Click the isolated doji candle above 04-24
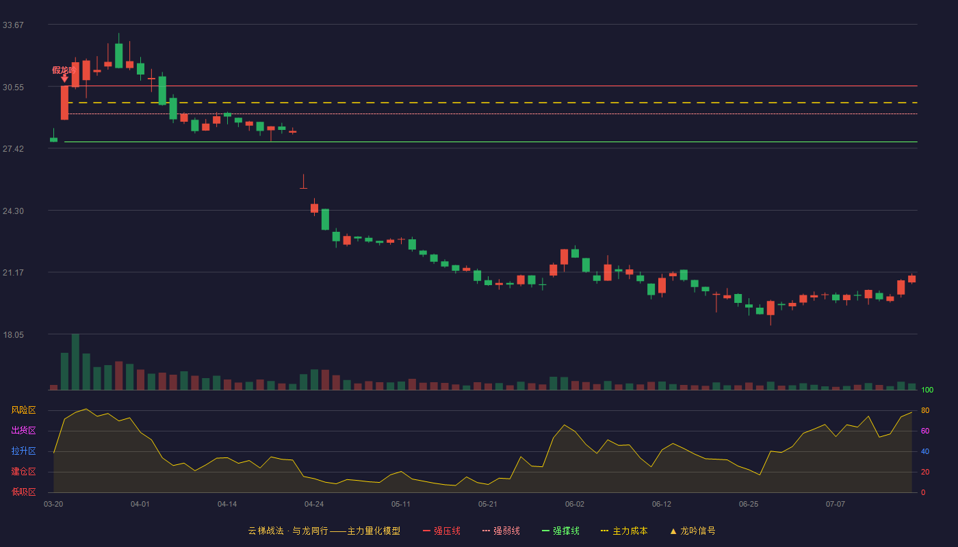The height and width of the screenshot is (547, 958). pos(303,181)
